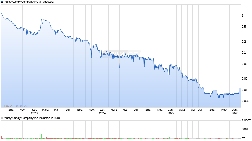Click the grey legend square beside Volumen title
The image size is (252, 141).
tap(2, 118)
